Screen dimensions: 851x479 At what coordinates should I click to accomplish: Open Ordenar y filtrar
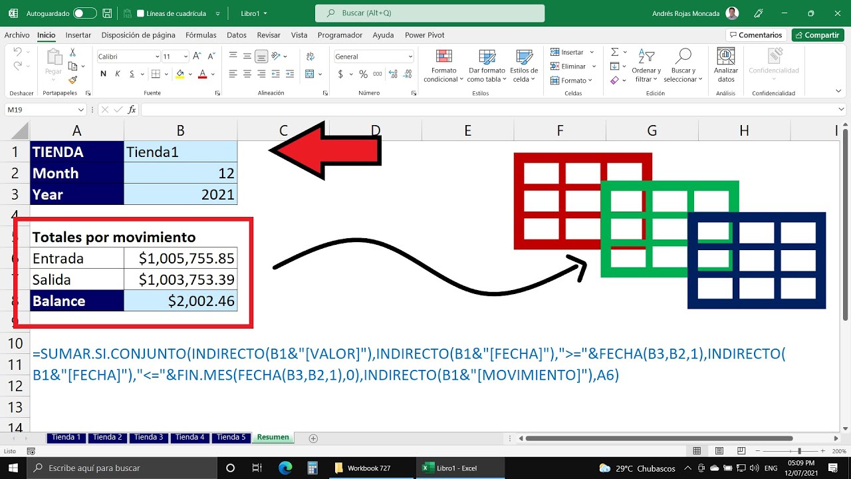[646, 66]
